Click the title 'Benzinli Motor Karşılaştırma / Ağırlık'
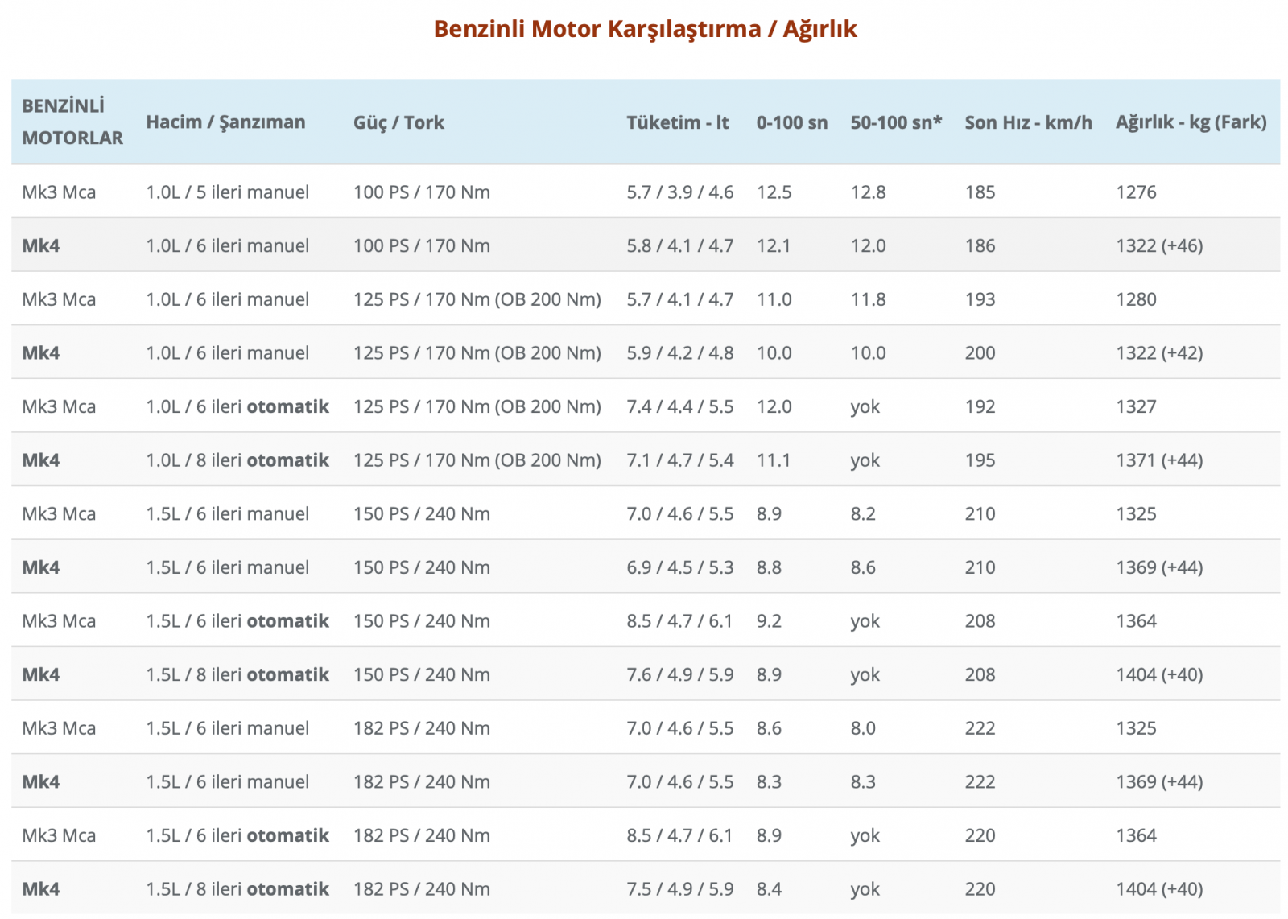 click(x=645, y=29)
